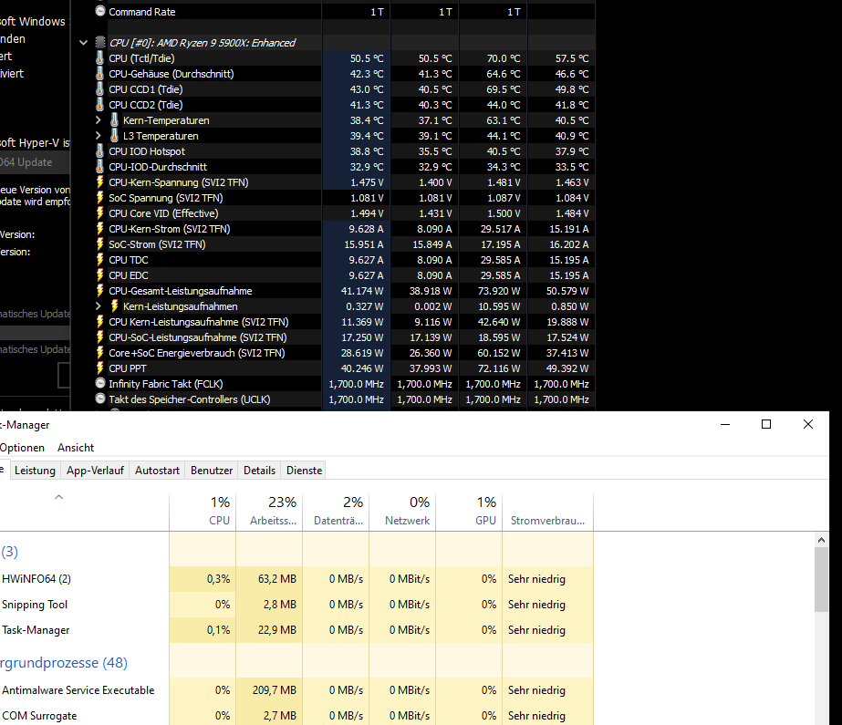Screen dimensions: 842x725
Task: Click the sort arrow above the process name column
Action: click(x=59, y=497)
